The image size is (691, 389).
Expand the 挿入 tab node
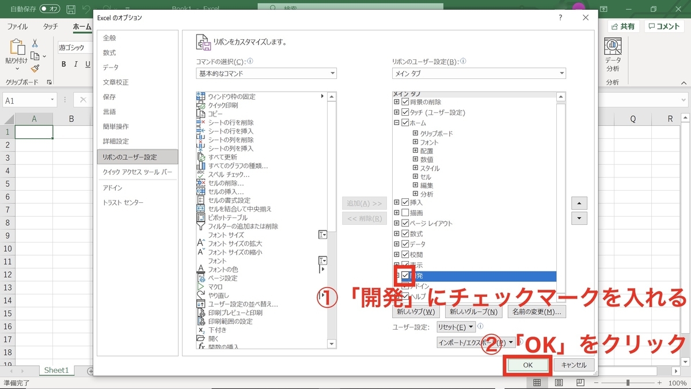click(397, 202)
